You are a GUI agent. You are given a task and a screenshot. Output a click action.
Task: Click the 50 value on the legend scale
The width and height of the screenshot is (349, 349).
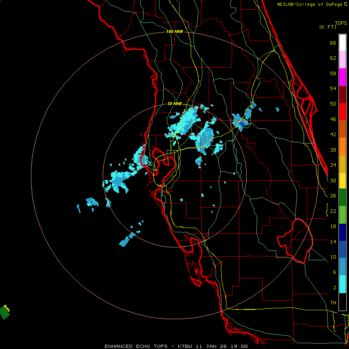333,104
